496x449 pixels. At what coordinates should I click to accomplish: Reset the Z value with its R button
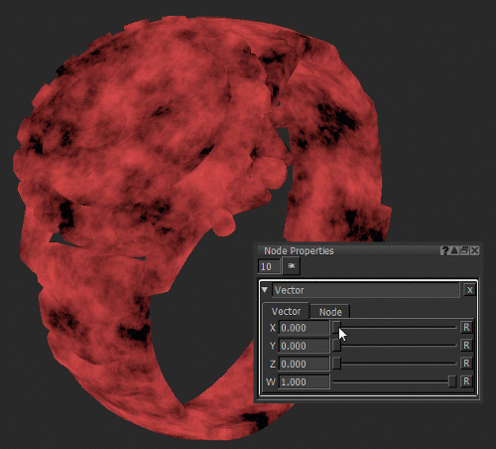(x=466, y=364)
